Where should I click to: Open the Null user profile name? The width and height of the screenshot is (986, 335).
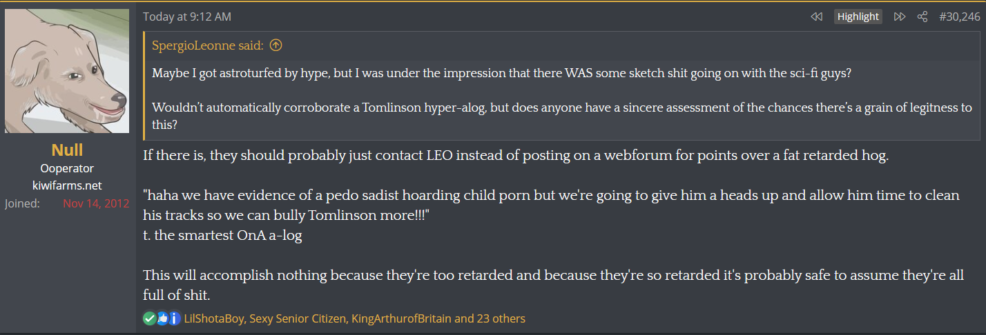tap(67, 150)
